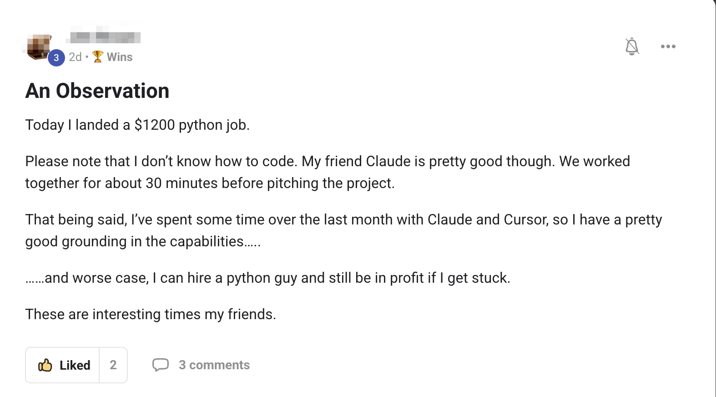This screenshot has width=716, height=397.
Task: Click the speech bubble comment icon
Action: [160, 365]
